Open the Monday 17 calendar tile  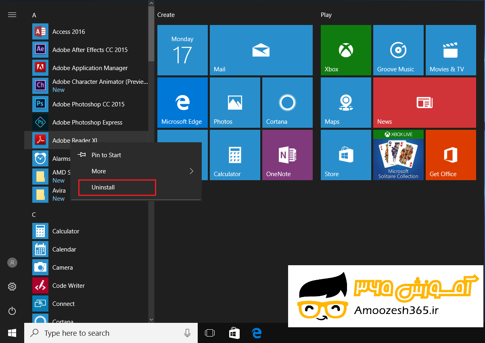point(182,50)
